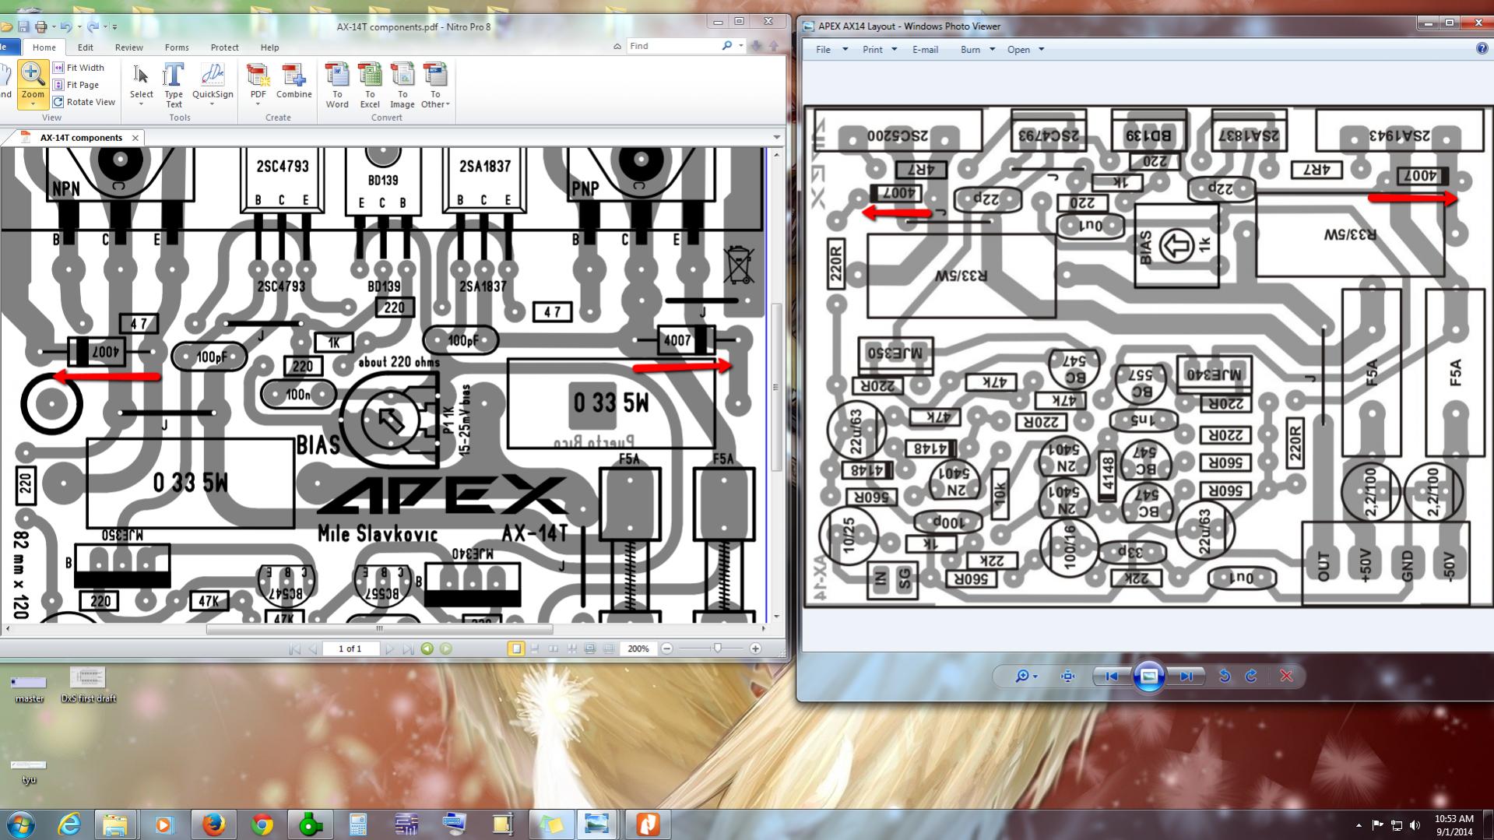Click the zoom in plus button in Nitro
The width and height of the screenshot is (1494, 840).
click(x=755, y=648)
